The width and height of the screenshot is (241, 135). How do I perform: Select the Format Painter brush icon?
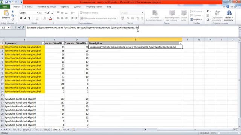(x=12, y=19)
